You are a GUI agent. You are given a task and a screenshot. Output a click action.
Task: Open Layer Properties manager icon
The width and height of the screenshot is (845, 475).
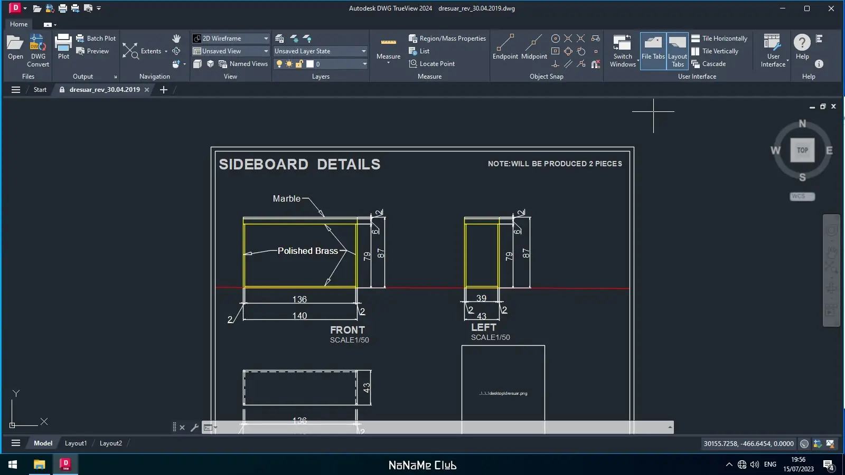tap(279, 39)
